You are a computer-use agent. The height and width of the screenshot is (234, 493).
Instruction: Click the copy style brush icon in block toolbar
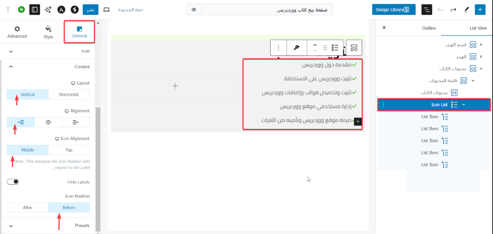click(x=297, y=48)
